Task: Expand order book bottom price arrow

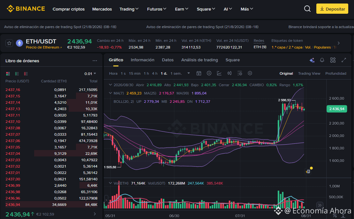Action: [95, 214]
